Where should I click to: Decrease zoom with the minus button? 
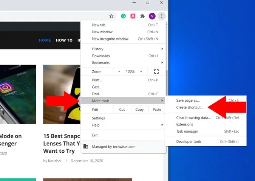(119, 71)
